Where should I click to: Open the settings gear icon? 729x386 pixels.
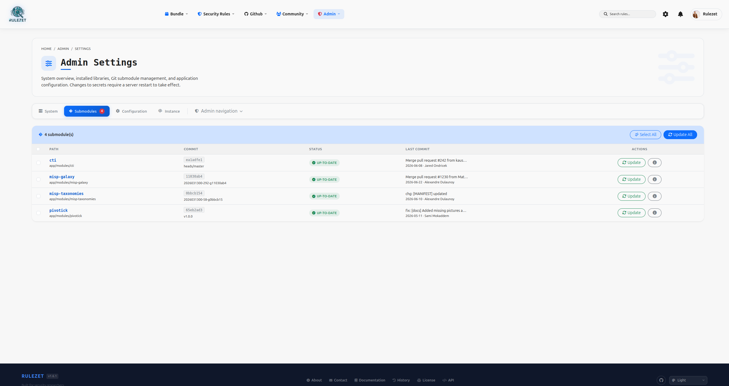[x=665, y=14]
